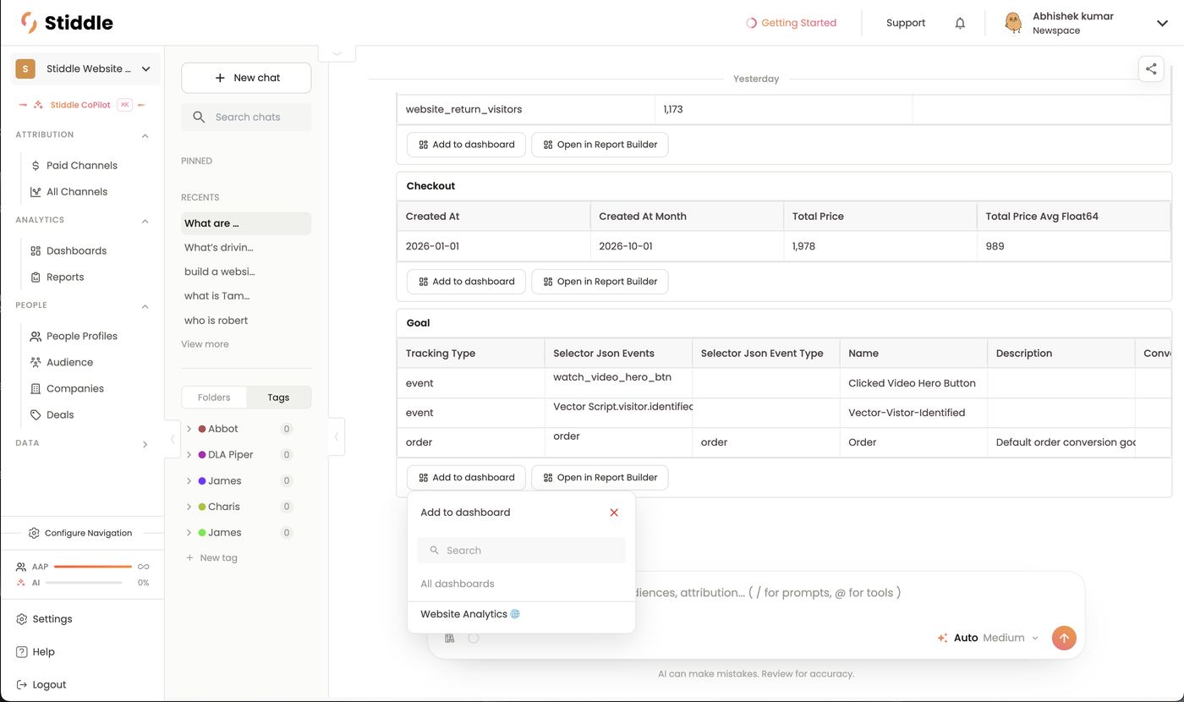This screenshot has width=1184, height=702.
Task: Click the Getting Started progress link
Action: [791, 23]
